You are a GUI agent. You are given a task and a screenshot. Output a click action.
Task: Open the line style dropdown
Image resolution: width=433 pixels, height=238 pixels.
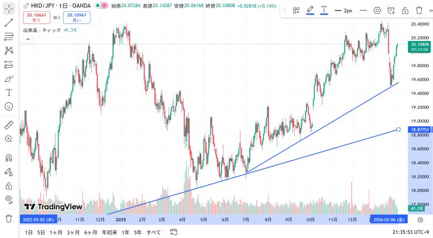click(363, 11)
